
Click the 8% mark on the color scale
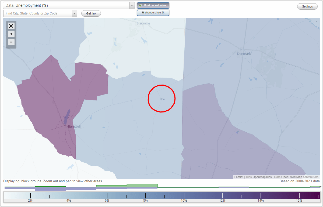tap(146, 201)
